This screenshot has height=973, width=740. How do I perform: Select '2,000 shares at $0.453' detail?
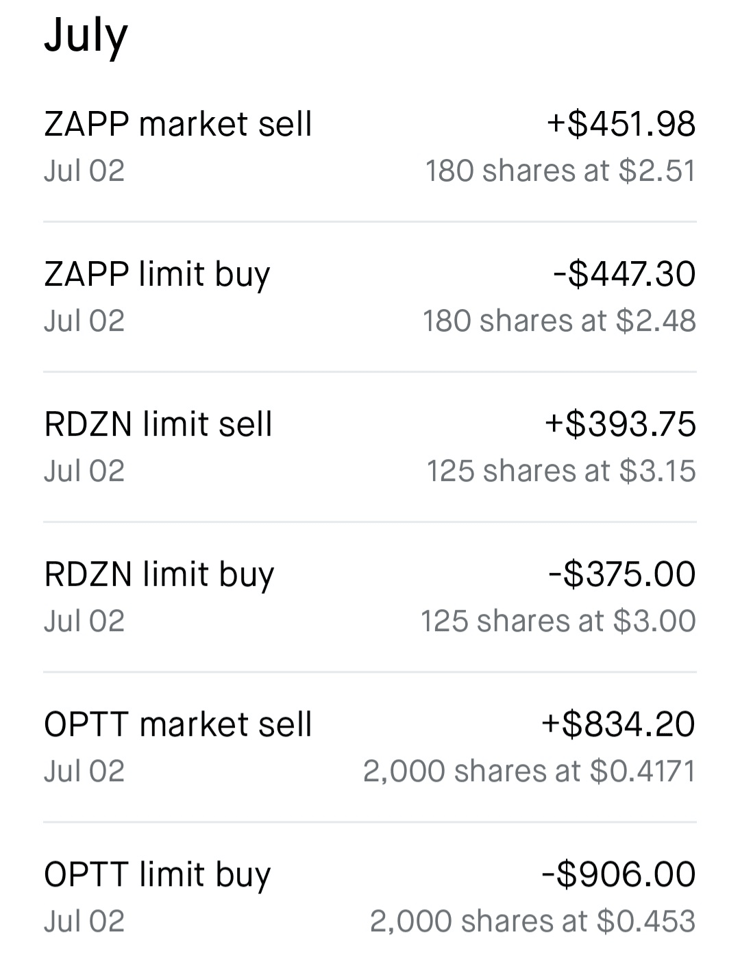(532, 921)
